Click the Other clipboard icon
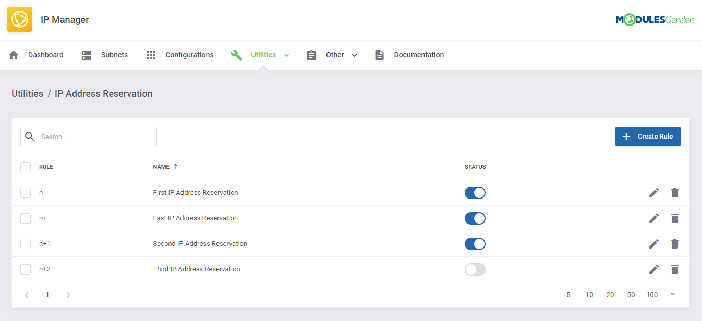 pyautogui.click(x=311, y=55)
